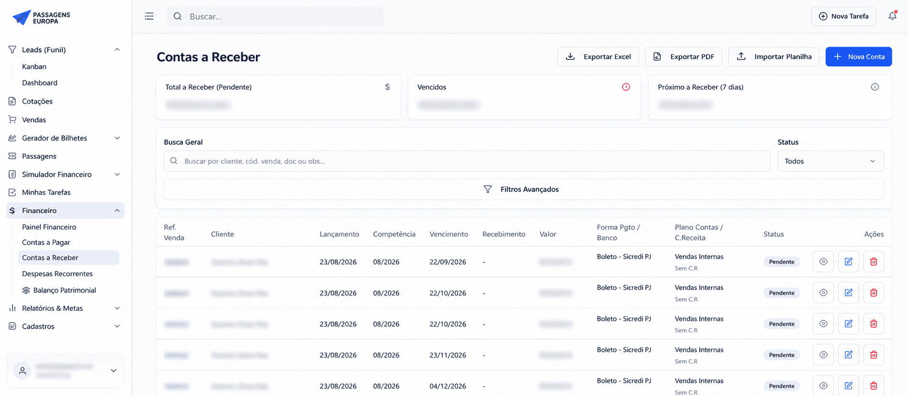The height and width of the screenshot is (396, 908).
Task: Delete the entry due 04/12/2026
Action: [x=874, y=385]
